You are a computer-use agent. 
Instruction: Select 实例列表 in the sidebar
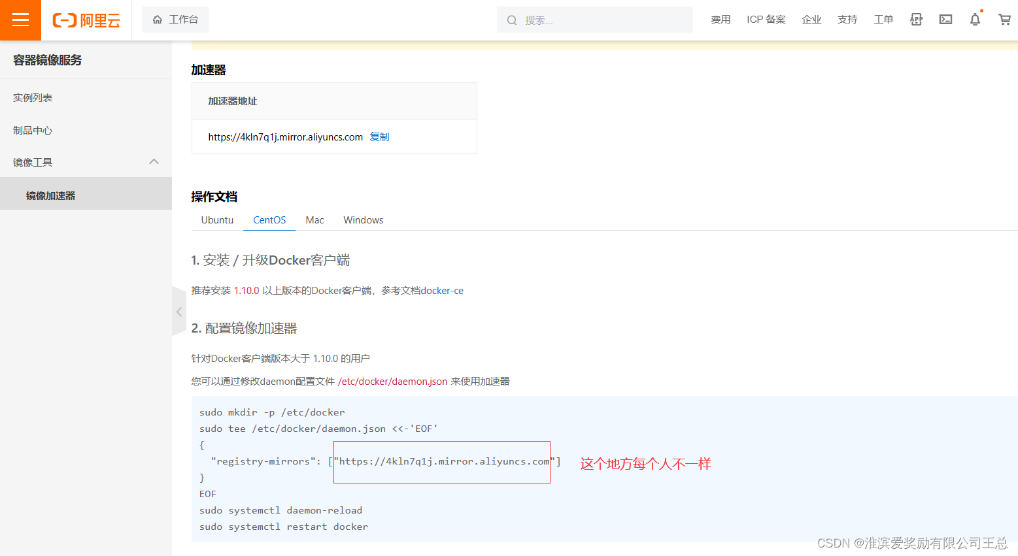[33, 97]
